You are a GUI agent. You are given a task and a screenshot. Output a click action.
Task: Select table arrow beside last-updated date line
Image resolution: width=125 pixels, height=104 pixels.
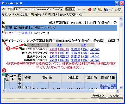[x=4, y=22]
